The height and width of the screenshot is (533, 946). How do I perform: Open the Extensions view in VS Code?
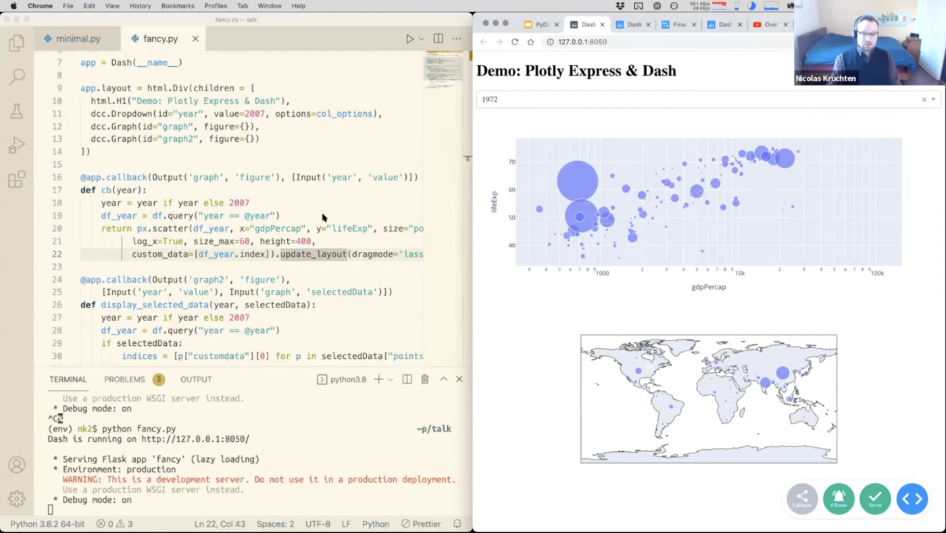pyautogui.click(x=17, y=179)
